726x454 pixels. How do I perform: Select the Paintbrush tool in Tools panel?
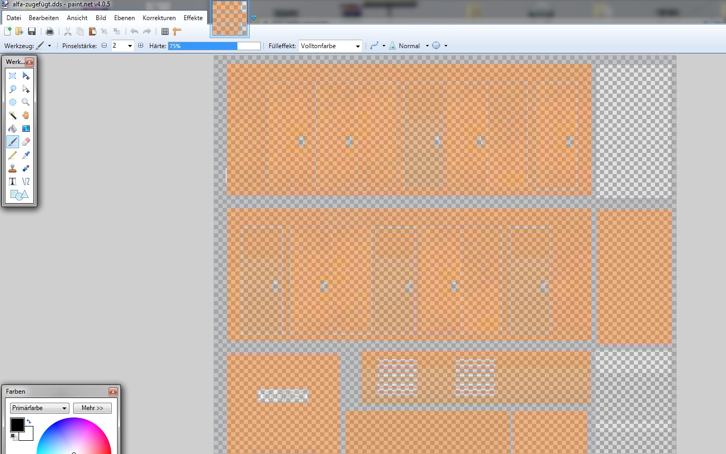13,142
